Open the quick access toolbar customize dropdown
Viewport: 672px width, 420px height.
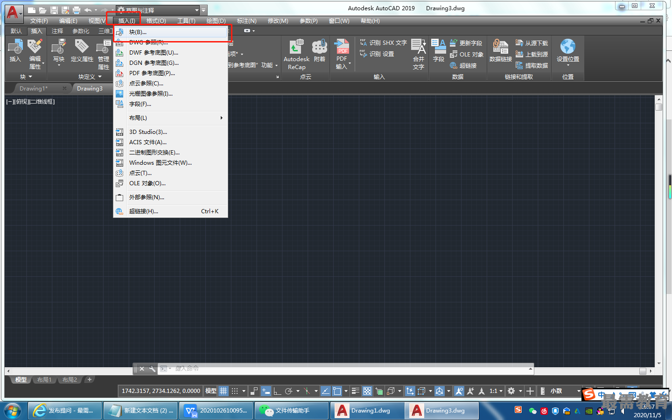[x=203, y=10]
